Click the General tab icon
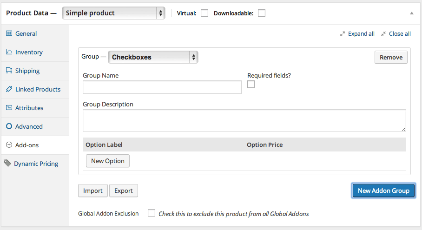Screen dimensions: 422x230 pos(9,33)
